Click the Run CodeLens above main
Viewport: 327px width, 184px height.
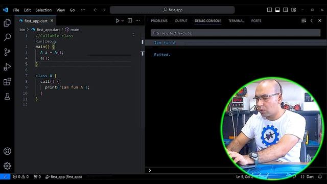(x=39, y=41)
